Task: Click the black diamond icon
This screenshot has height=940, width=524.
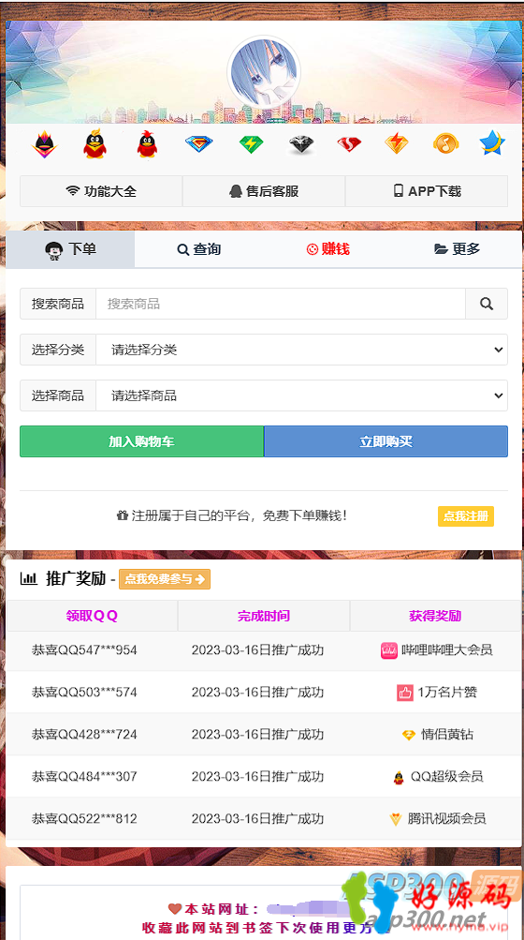Action: click(301, 144)
